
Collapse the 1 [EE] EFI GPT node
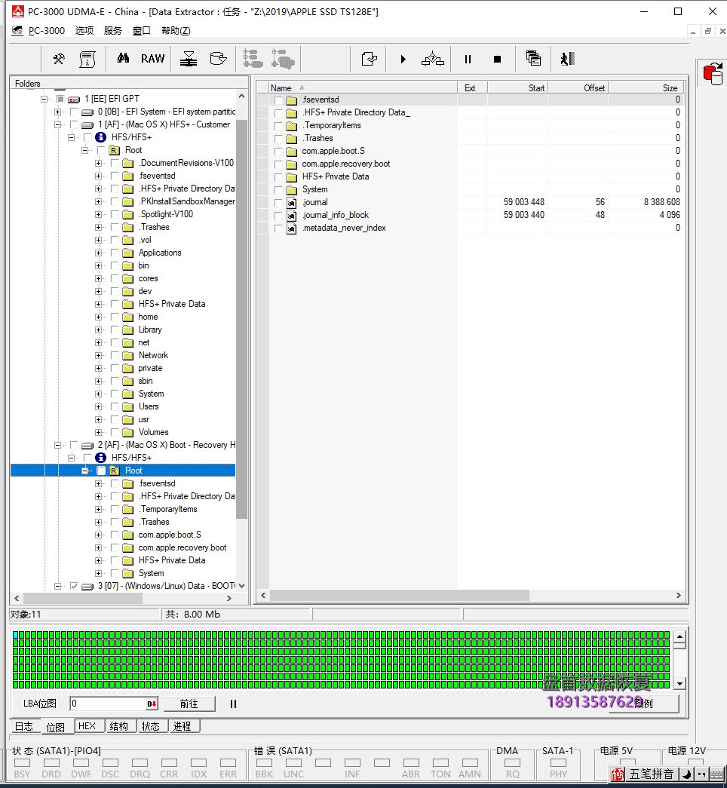click(44, 99)
